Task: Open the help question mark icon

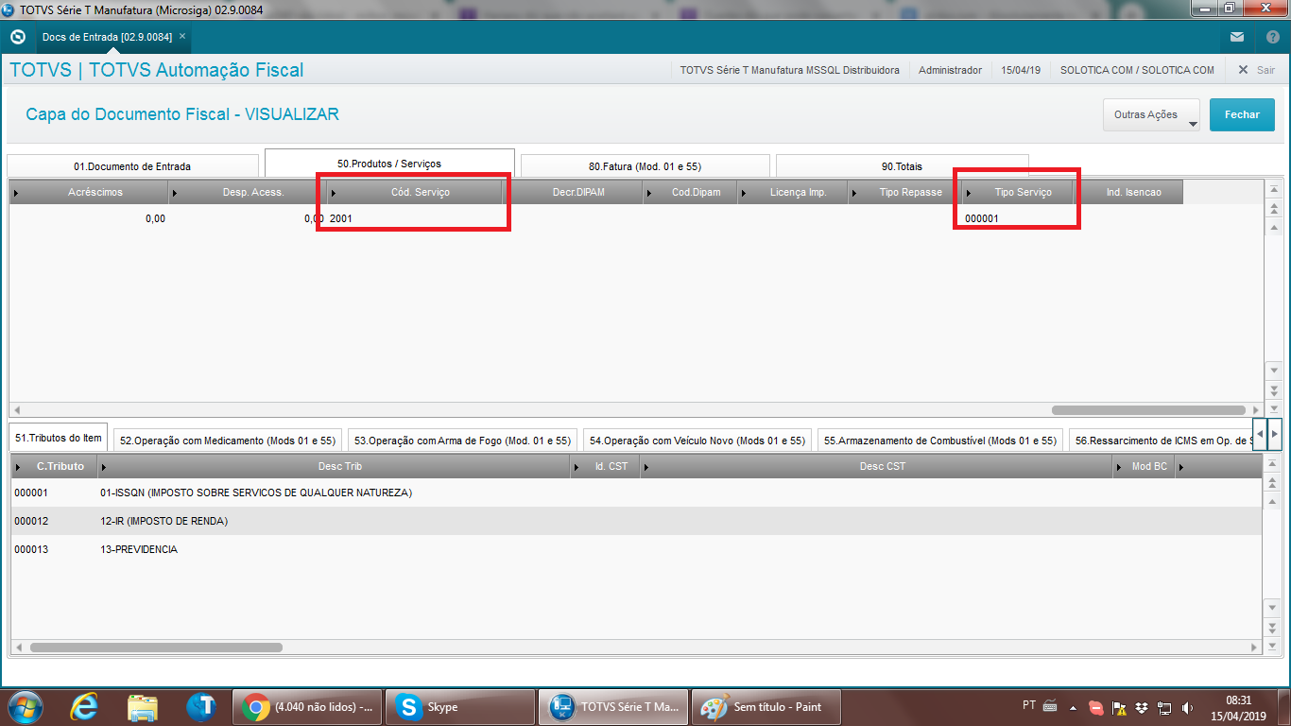Action: (x=1272, y=37)
